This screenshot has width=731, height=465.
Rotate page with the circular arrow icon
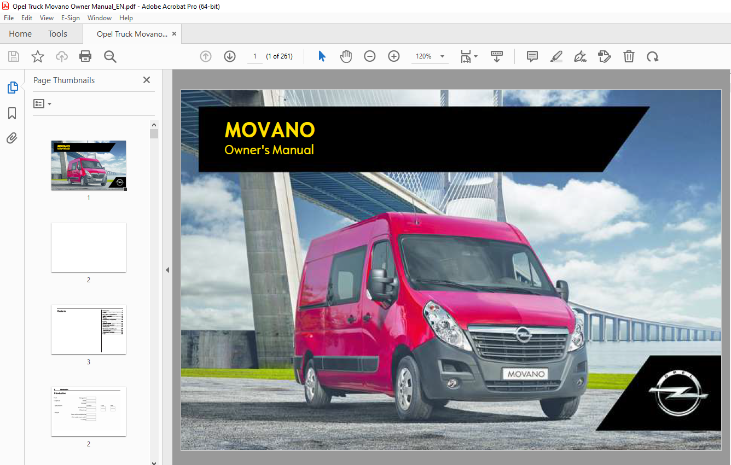pyautogui.click(x=652, y=56)
